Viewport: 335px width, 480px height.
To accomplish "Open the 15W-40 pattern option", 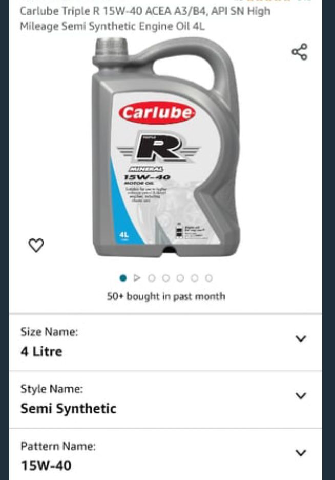I will click(x=165, y=454).
